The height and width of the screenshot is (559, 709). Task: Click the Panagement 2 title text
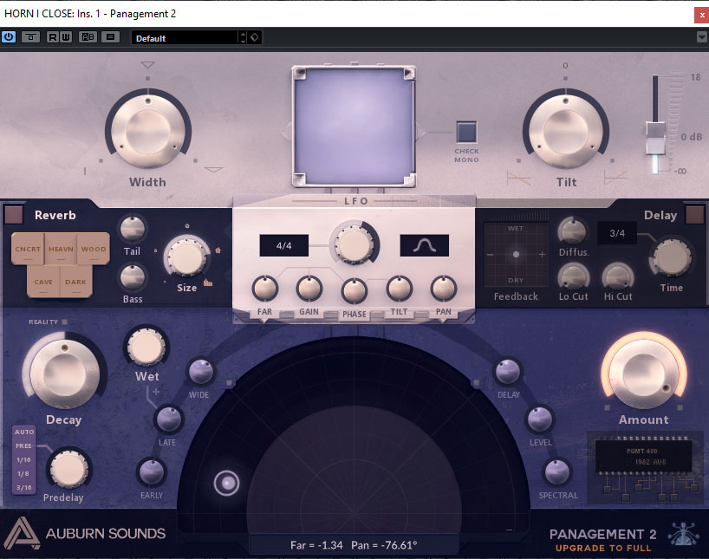pyautogui.click(x=602, y=534)
